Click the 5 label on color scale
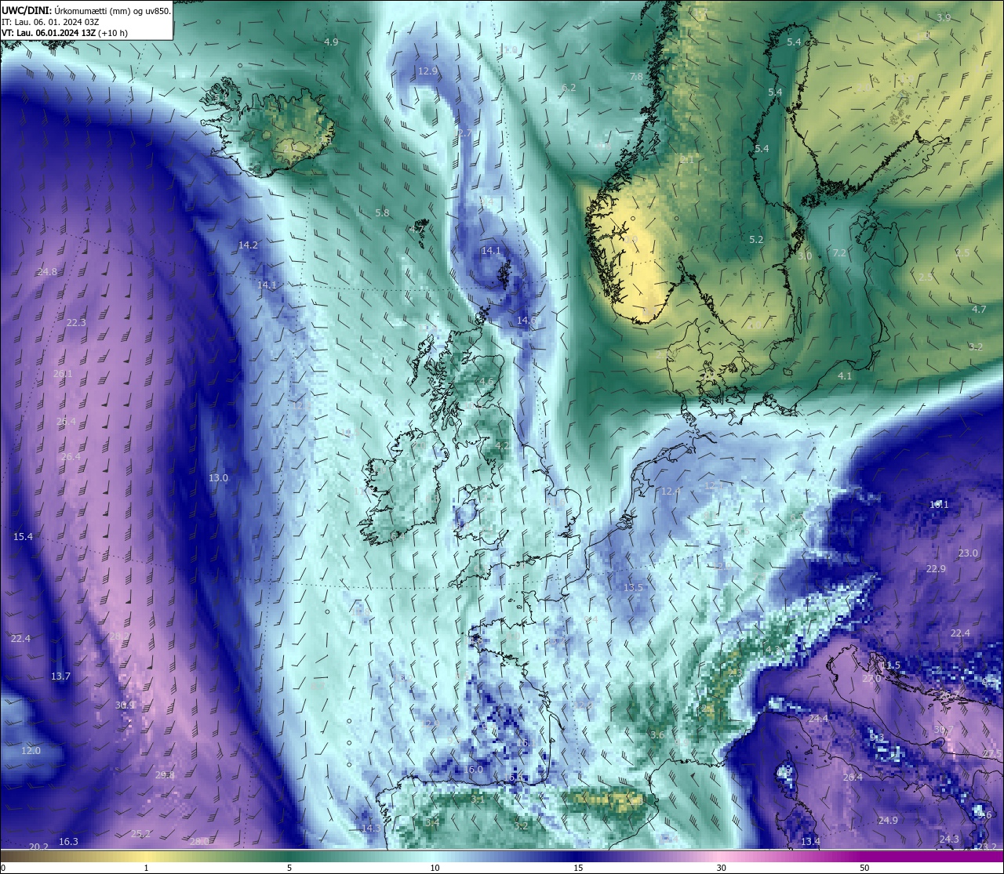1004x874 pixels. coord(289,868)
